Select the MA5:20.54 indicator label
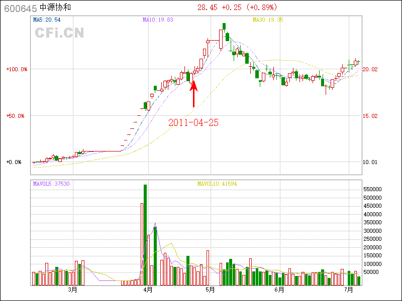Viewport: 402px width, 301px height. coord(46,20)
